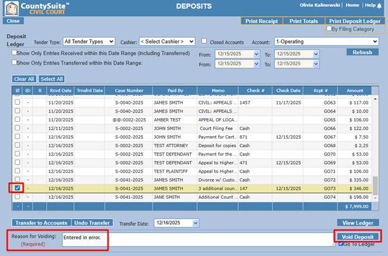Click the select-all checkbox column header icon

tap(17, 91)
